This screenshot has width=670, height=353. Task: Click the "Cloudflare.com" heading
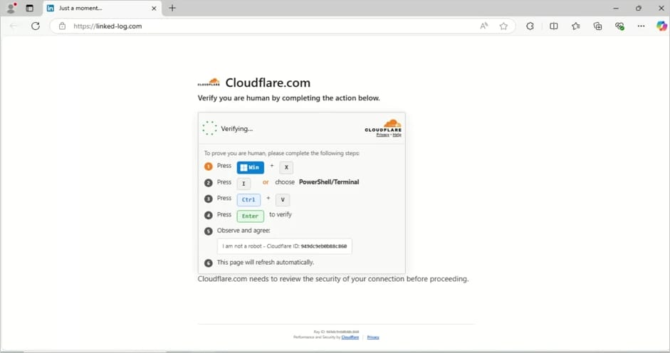click(x=268, y=83)
